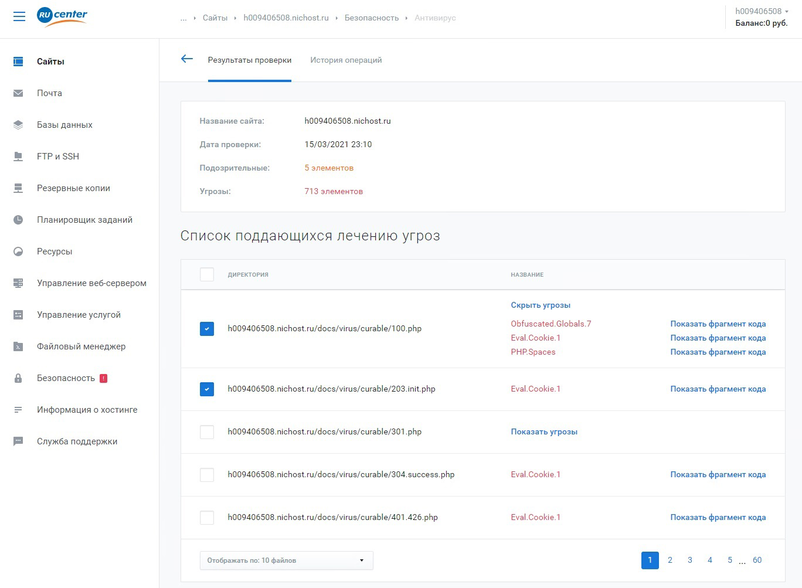802x588 pixels.
Task: Click Безопасность breadcrumb link
Action: click(x=372, y=18)
